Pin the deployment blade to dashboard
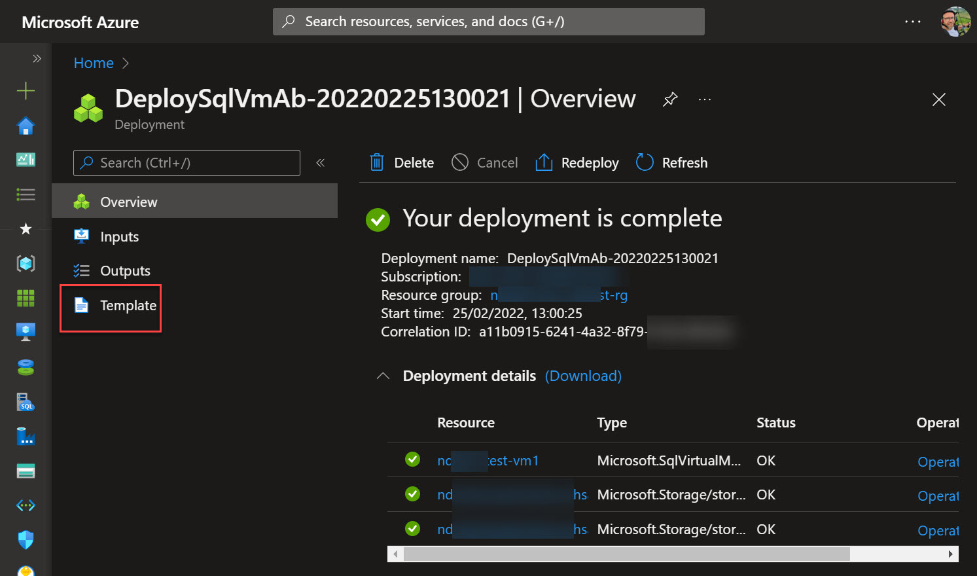The image size is (977, 576). coord(670,99)
